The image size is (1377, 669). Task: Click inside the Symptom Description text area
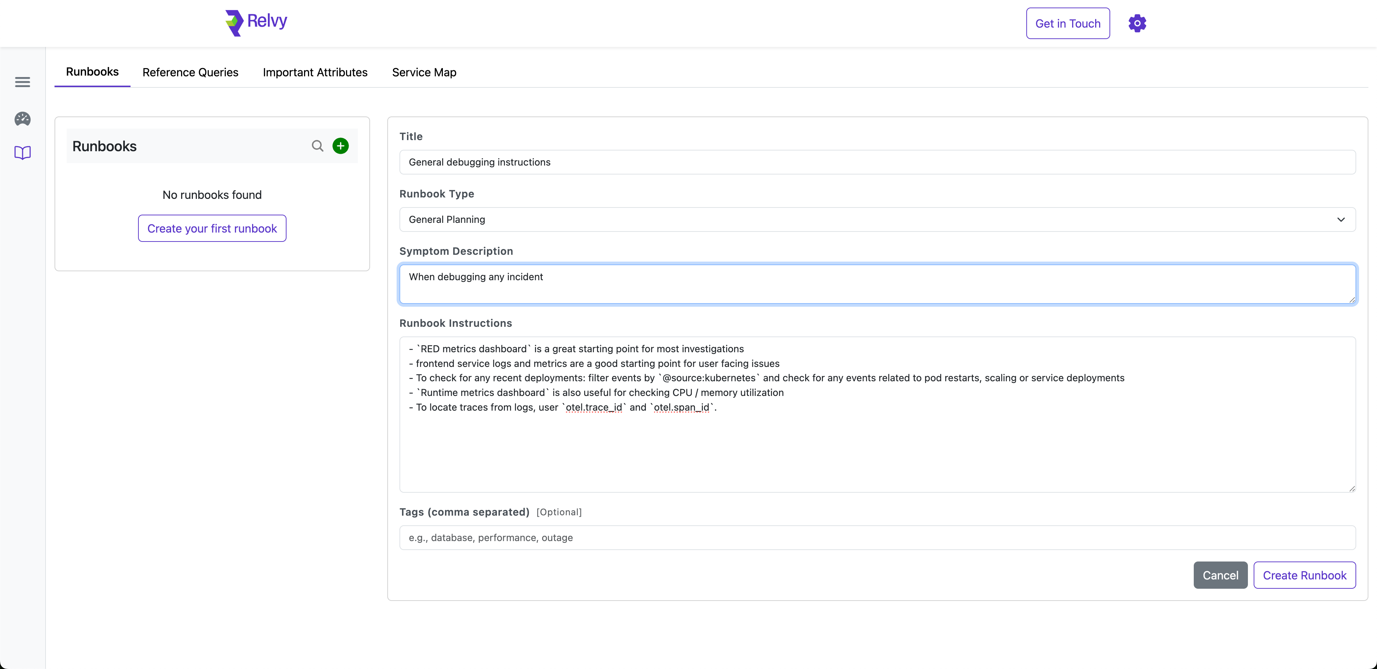click(877, 284)
